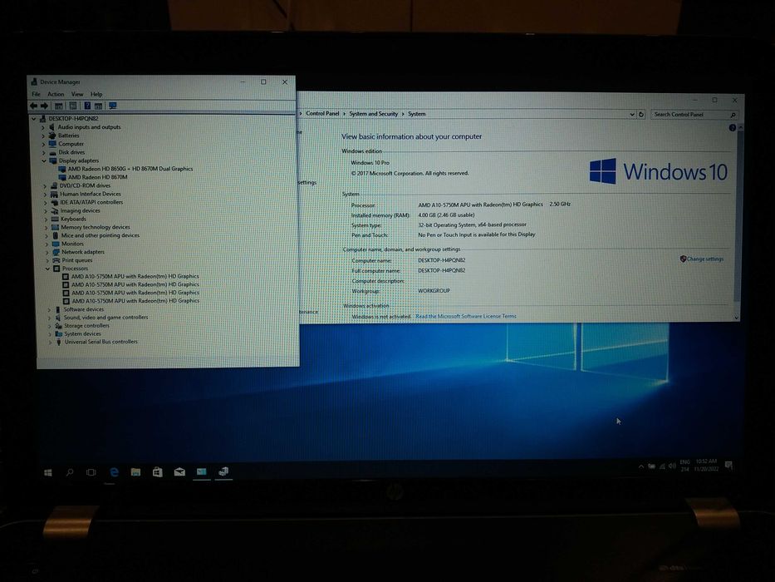The width and height of the screenshot is (775, 582).
Task: Select the Print queues item
Action: point(77,260)
